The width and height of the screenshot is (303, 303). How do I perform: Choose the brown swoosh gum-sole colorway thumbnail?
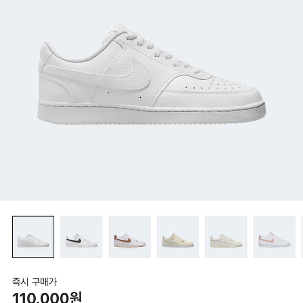(x=130, y=237)
